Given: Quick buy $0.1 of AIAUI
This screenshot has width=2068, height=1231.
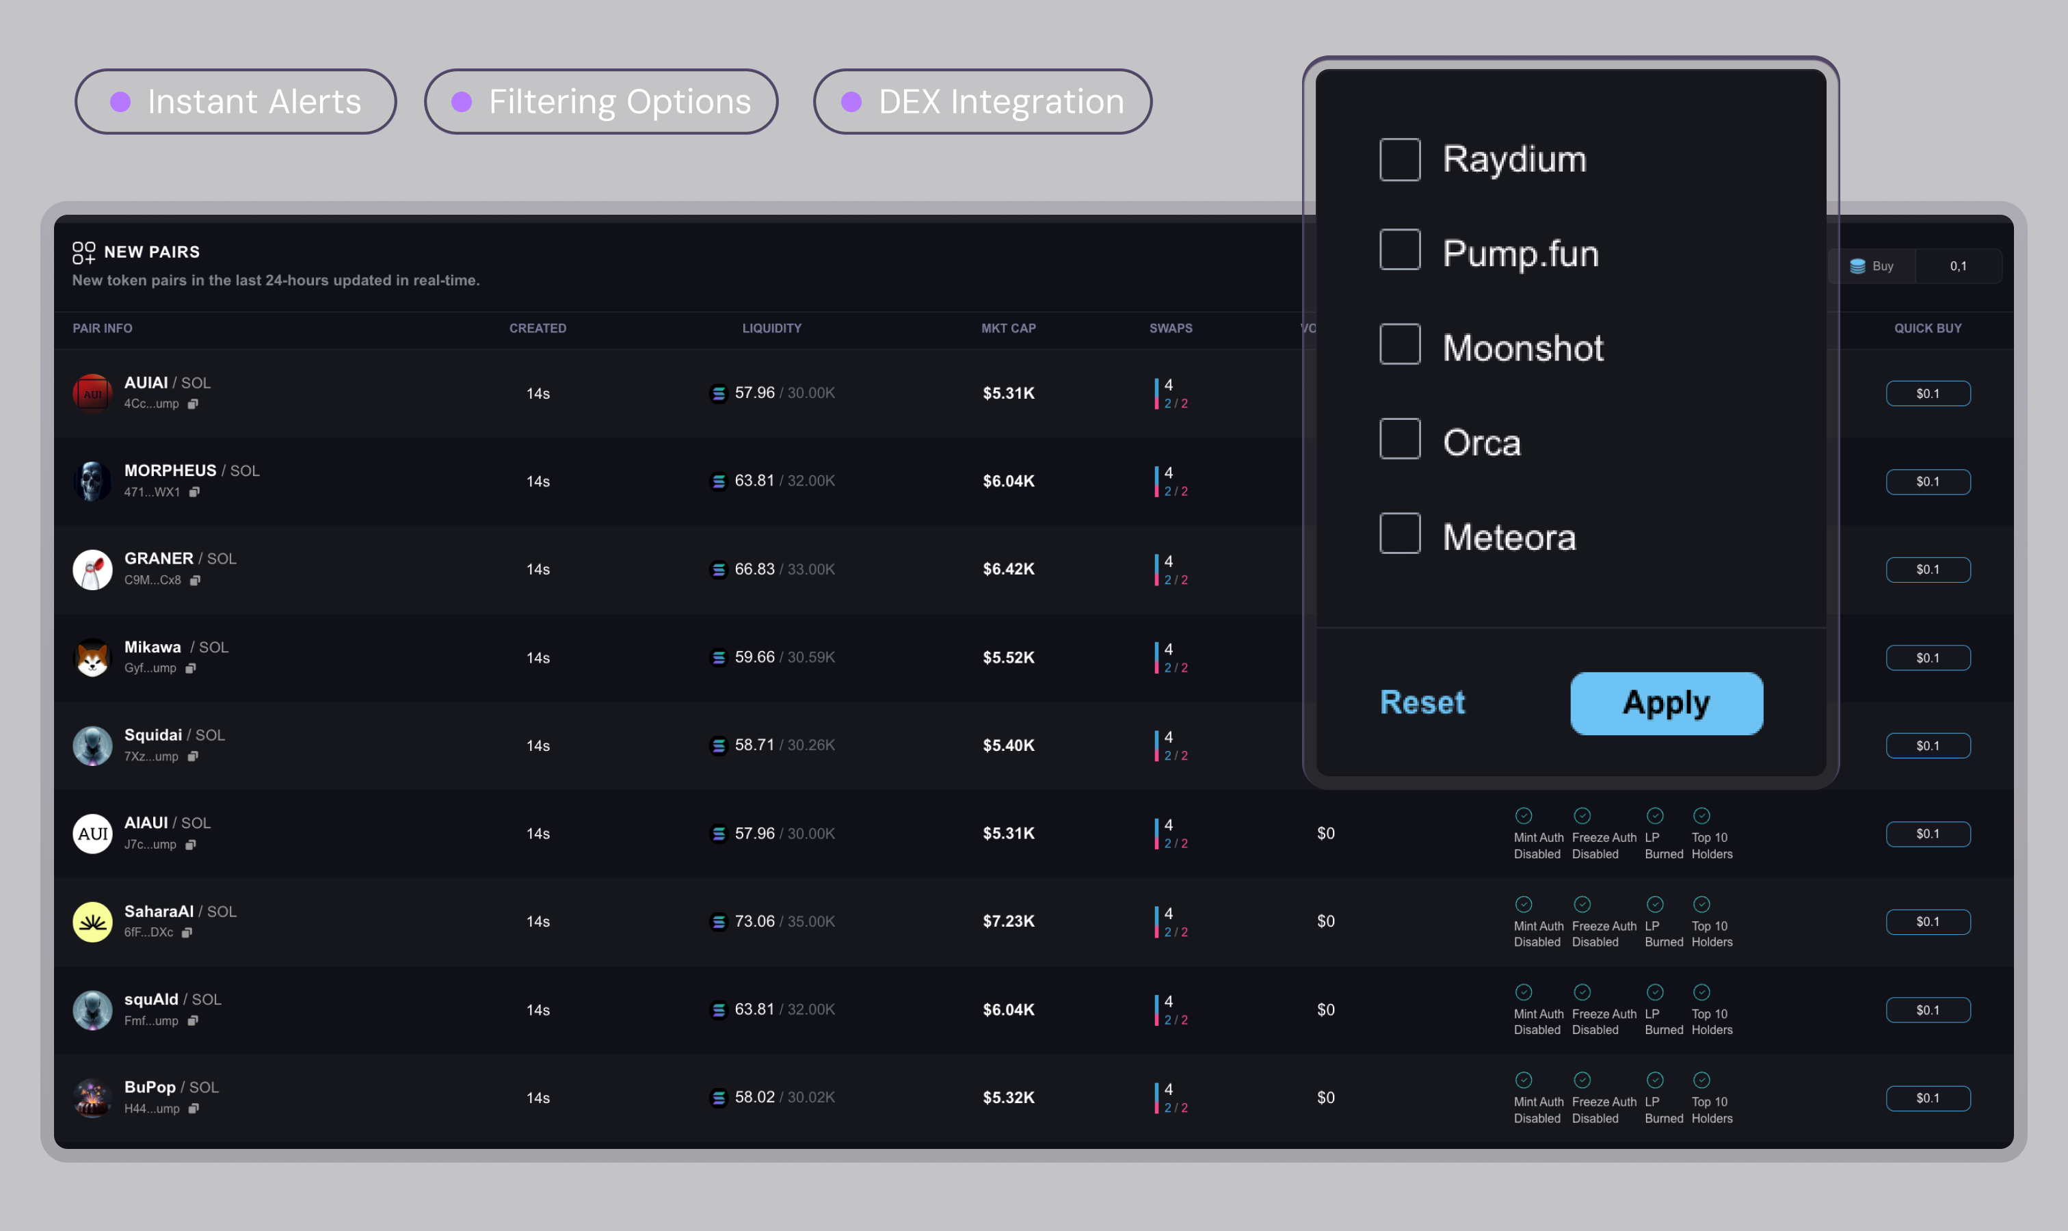Looking at the screenshot, I should tap(1928, 834).
